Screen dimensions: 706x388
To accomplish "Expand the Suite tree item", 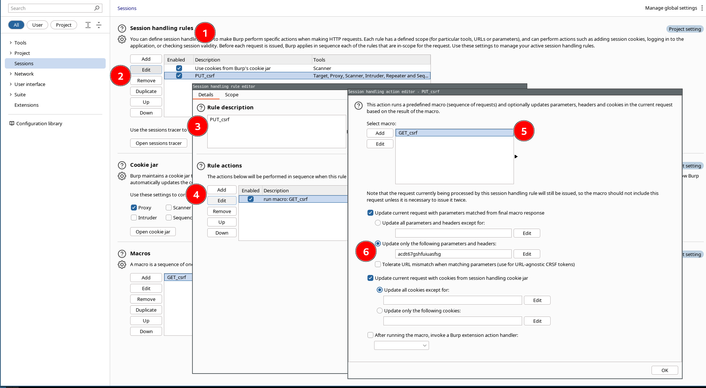I will pos(11,94).
